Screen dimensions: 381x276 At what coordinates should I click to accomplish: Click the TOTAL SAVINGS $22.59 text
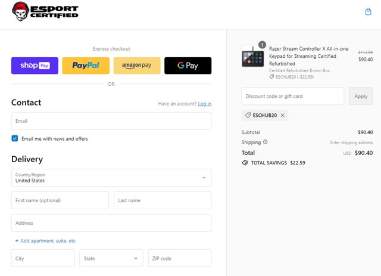(278, 163)
